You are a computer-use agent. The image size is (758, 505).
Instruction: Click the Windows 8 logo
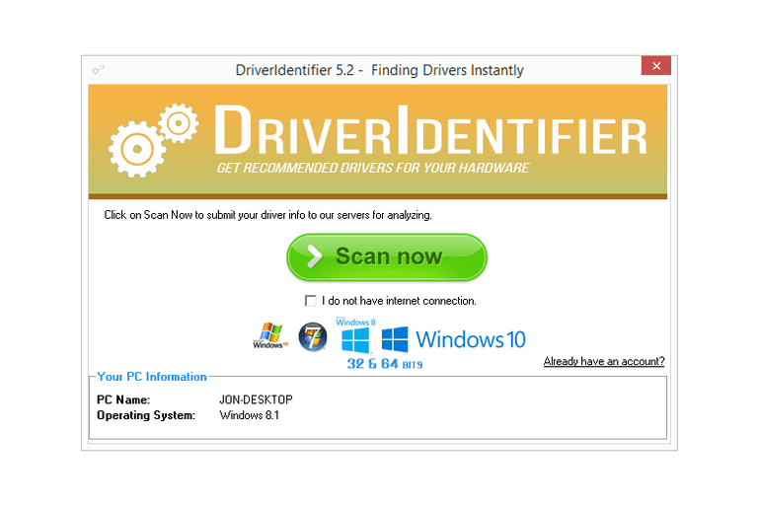coord(355,335)
